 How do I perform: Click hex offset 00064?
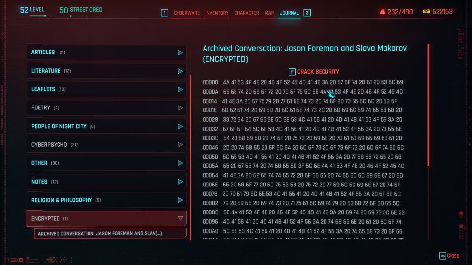pos(210,175)
